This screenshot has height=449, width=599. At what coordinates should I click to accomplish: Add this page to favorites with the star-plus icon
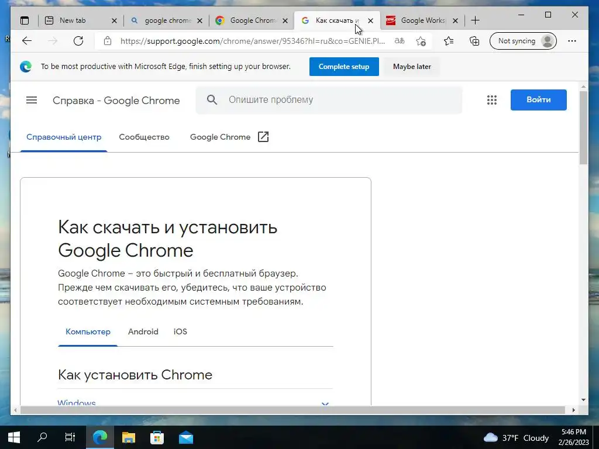(421, 41)
